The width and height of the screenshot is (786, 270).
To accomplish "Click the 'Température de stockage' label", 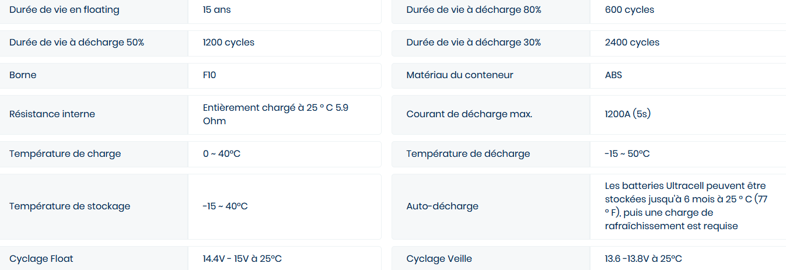I will [69, 206].
